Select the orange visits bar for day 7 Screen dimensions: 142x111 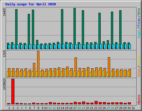click(34, 70)
